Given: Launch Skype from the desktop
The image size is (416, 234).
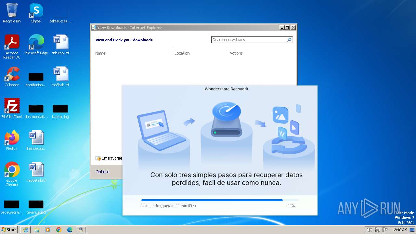Looking at the screenshot, I should [x=36, y=13].
